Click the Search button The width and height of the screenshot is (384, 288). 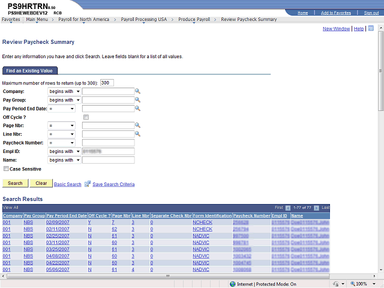(x=15, y=183)
